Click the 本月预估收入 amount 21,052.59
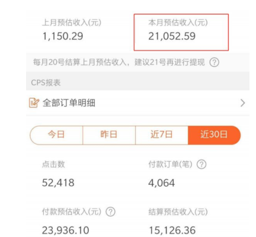256x237 pixels. click(172, 36)
